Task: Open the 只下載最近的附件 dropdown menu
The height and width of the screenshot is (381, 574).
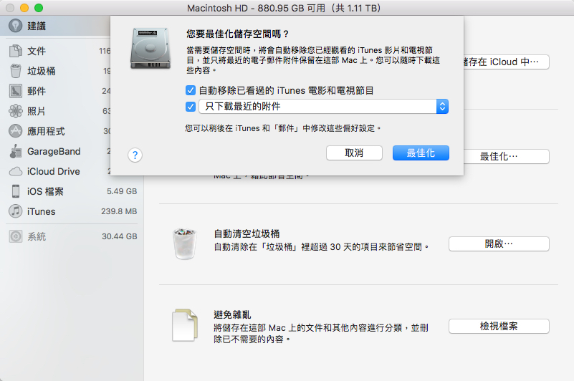Action: pos(324,107)
